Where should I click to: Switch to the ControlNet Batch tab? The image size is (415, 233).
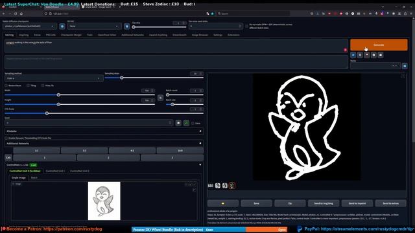tap(34, 178)
